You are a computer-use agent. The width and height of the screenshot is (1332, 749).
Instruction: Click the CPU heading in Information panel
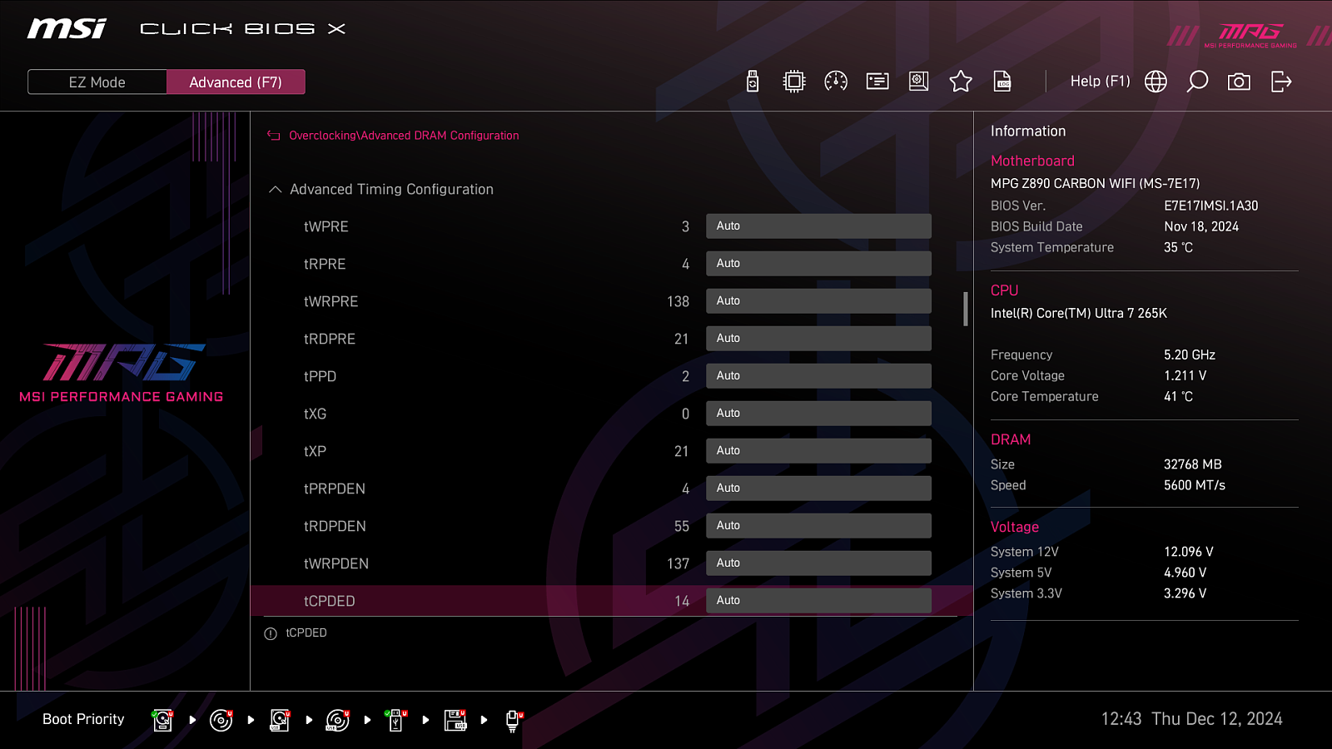click(x=1005, y=290)
